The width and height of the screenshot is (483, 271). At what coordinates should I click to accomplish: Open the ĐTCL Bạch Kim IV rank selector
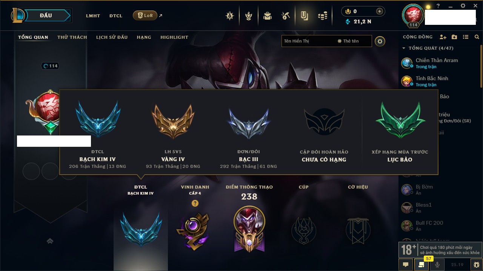(x=141, y=226)
